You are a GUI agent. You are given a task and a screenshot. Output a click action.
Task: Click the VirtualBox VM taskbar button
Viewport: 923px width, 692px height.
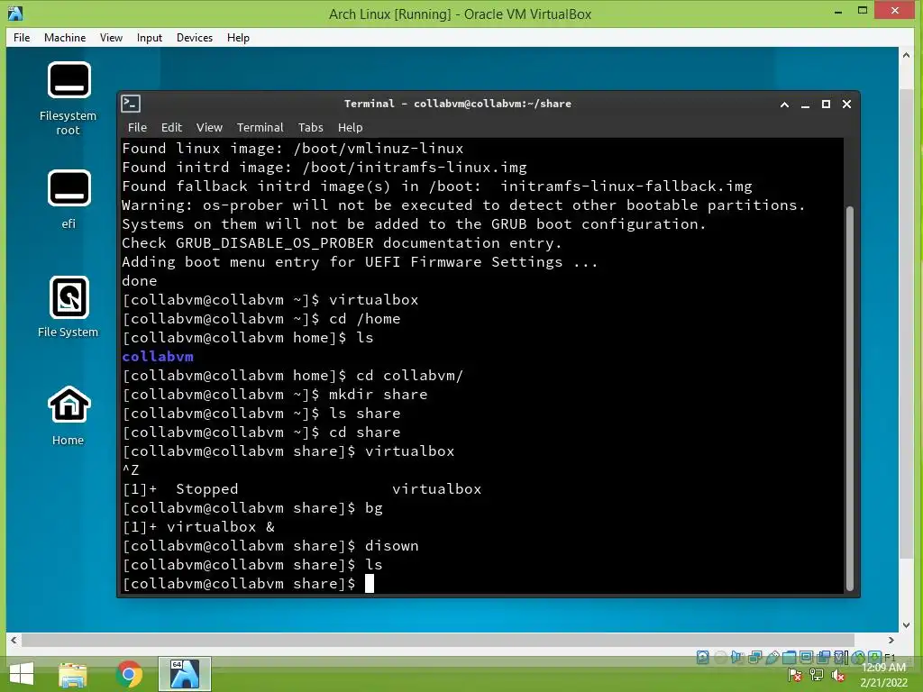pos(185,674)
